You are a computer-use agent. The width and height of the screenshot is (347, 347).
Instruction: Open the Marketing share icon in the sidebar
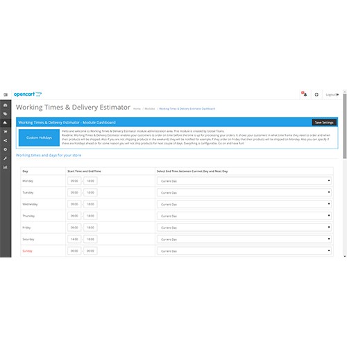point(6,140)
